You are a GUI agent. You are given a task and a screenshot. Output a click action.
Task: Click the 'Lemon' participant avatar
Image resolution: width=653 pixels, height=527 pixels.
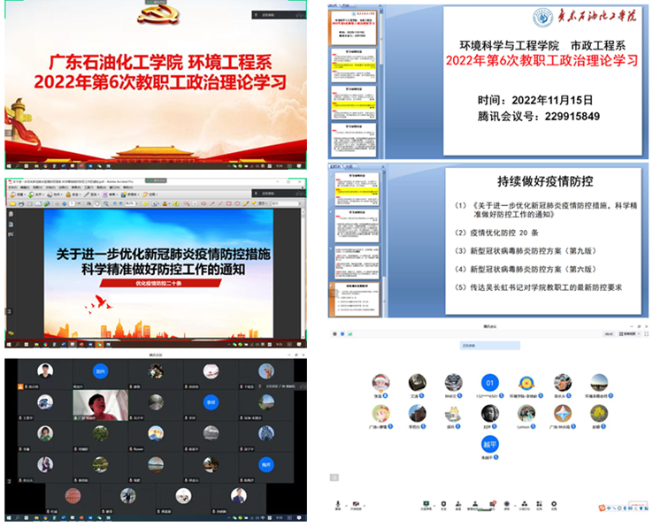tap(526, 413)
